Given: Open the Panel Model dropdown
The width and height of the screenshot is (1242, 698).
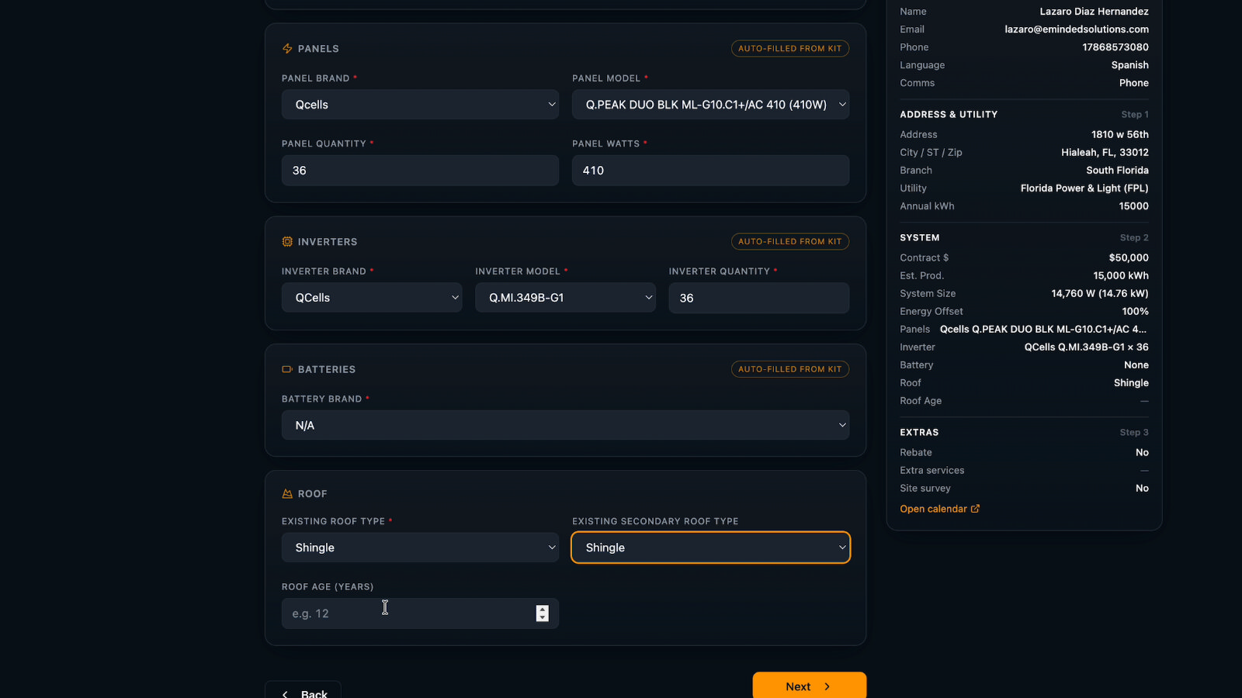Looking at the screenshot, I should pos(710,105).
